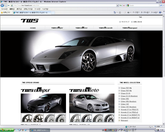165x132 pixels.
Task: Open the Airverde CF for PRIUS PC link
Action: pyautogui.click(x=129, y=109)
